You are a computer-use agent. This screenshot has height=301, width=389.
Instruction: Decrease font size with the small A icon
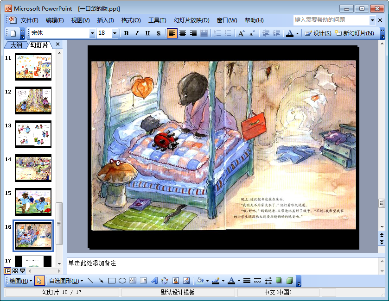point(252,33)
